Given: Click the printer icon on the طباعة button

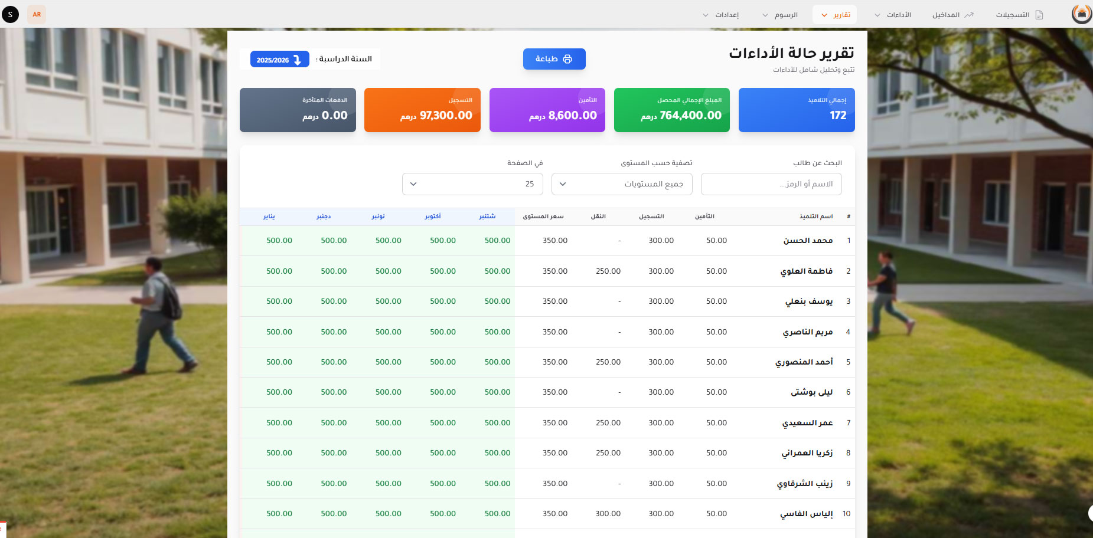Looking at the screenshot, I should [x=567, y=59].
